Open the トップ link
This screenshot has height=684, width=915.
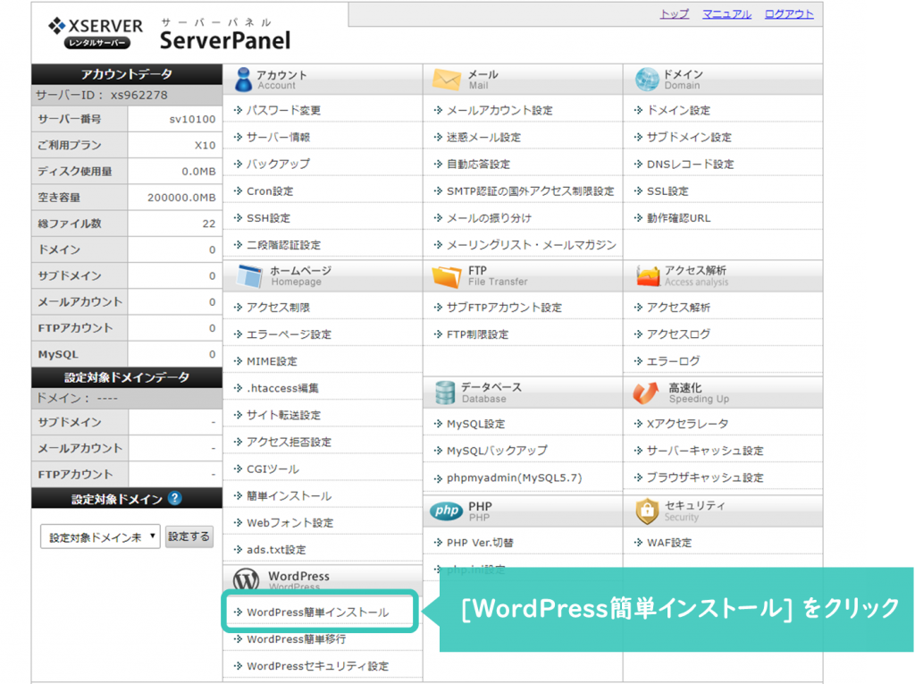tap(674, 14)
